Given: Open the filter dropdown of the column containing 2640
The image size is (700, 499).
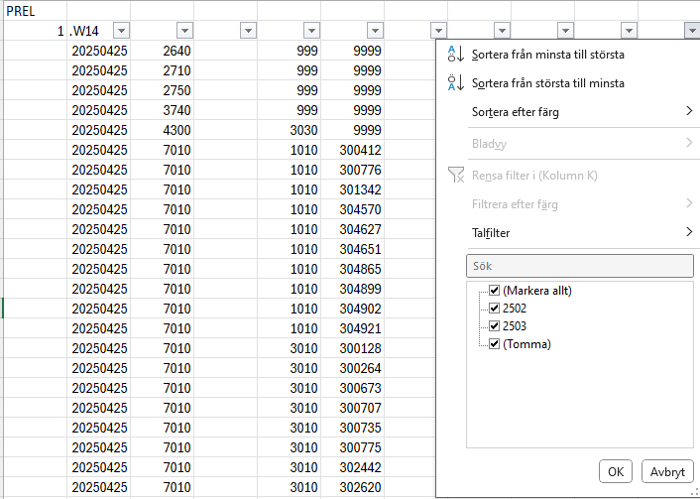Looking at the screenshot, I should (184, 31).
